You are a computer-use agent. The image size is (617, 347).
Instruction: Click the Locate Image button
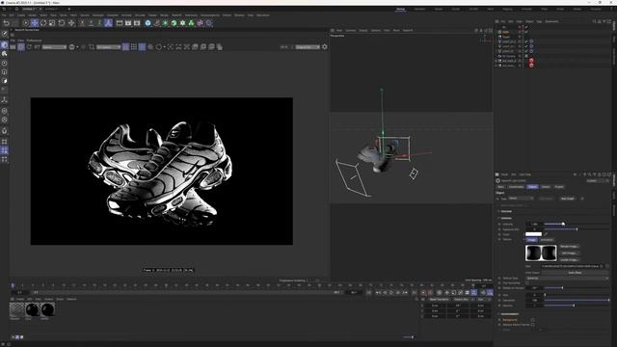coord(570,260)
